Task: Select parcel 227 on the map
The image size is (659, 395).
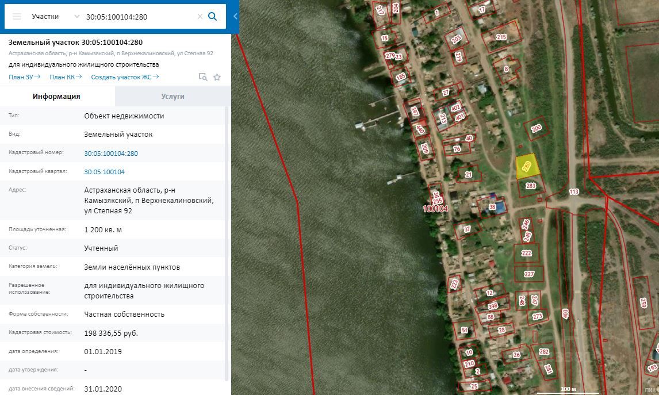Action: click(x=529, y=274)
